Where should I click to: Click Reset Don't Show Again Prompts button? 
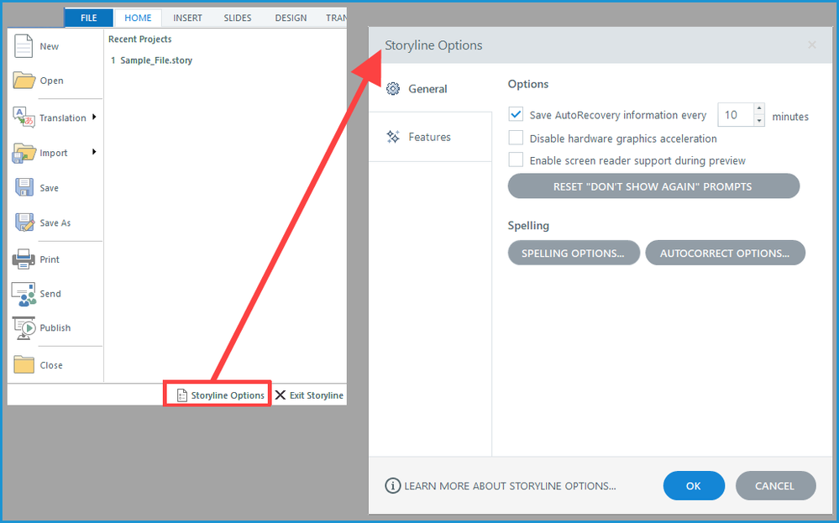[653, 186]
